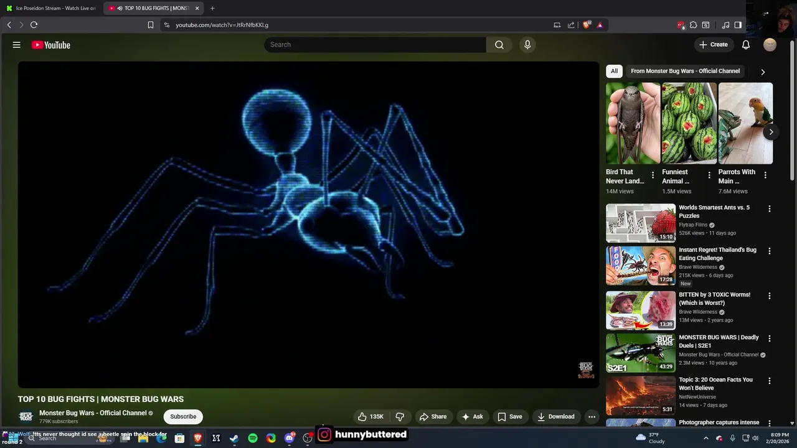This screenshot has height=448, width=797.
Task: Save the video to a playlist
Action: click(509, 417)
